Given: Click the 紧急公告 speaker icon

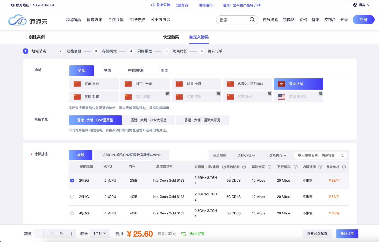Looking at the screenshot, I should click(x=153, y=5).
